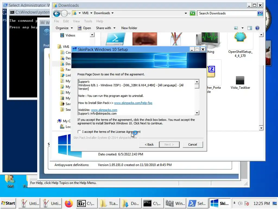The height and width of the screenshot is (209, 278).
Task: Click the search magnifier icon
Action: [x=260, y=13]
